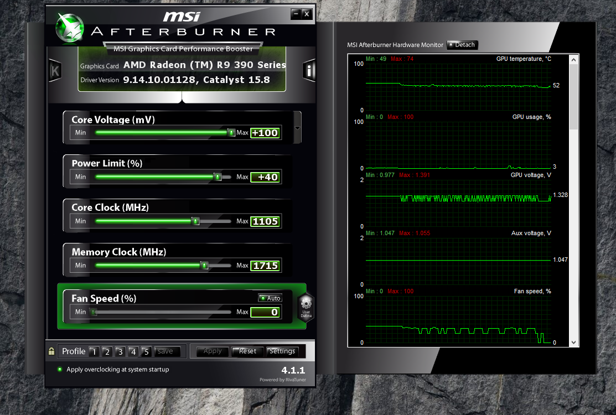Screen dimensions: 616x415
Task: Click the driver version 9.14.10.01128 text
Action: pyautogui.click(x=196, y=80)
